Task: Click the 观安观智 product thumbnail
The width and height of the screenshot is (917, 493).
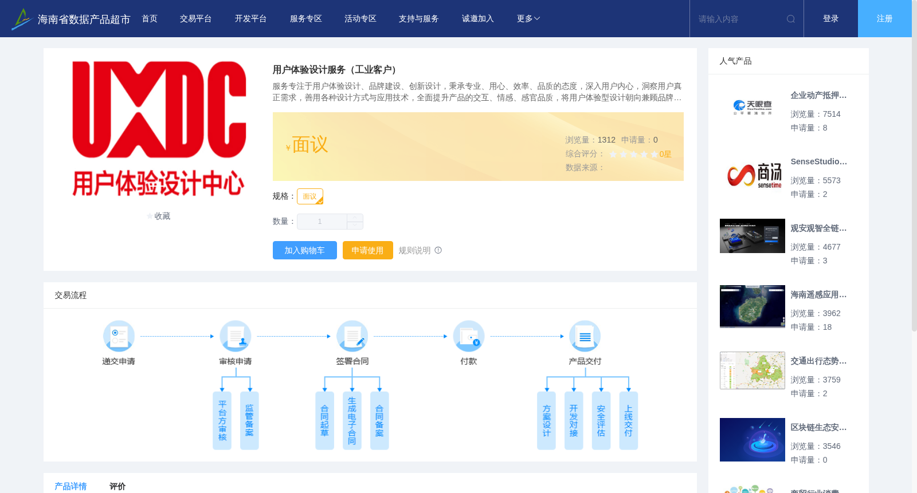Action: (x=753, y=236)
